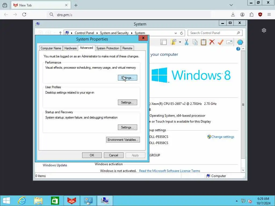
Task: Click the preview pane layout icon
Action: 163,42
